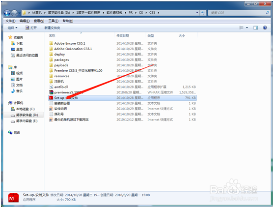Sort by the 名称 column header
Viewport: 274px width, 208px height.
(x=52, y=36)
